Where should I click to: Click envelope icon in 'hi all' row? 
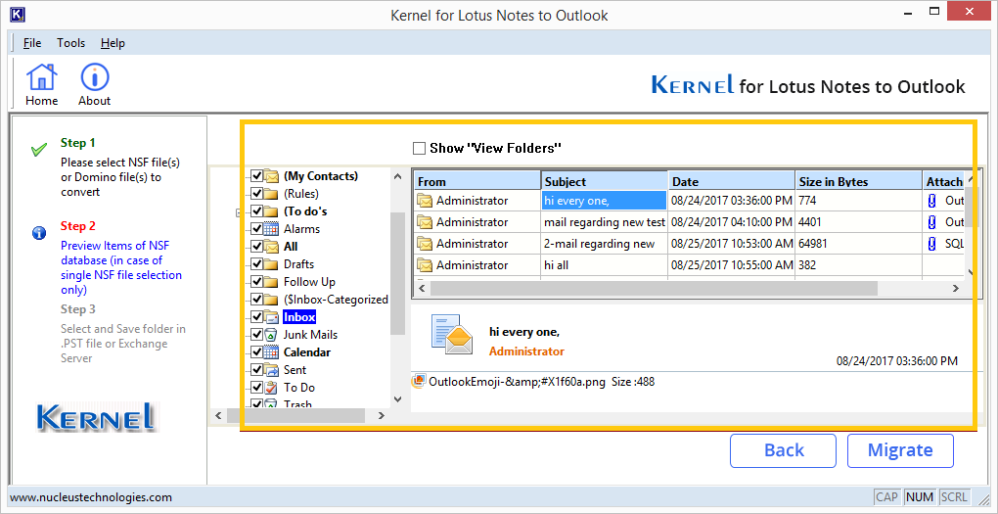pos(425,265)
